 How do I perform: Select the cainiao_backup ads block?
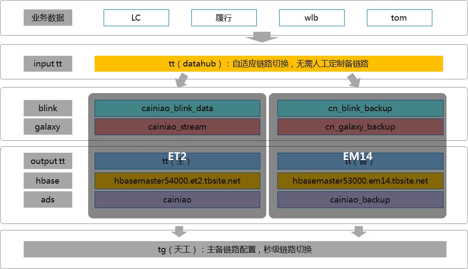tap(360, 199)
